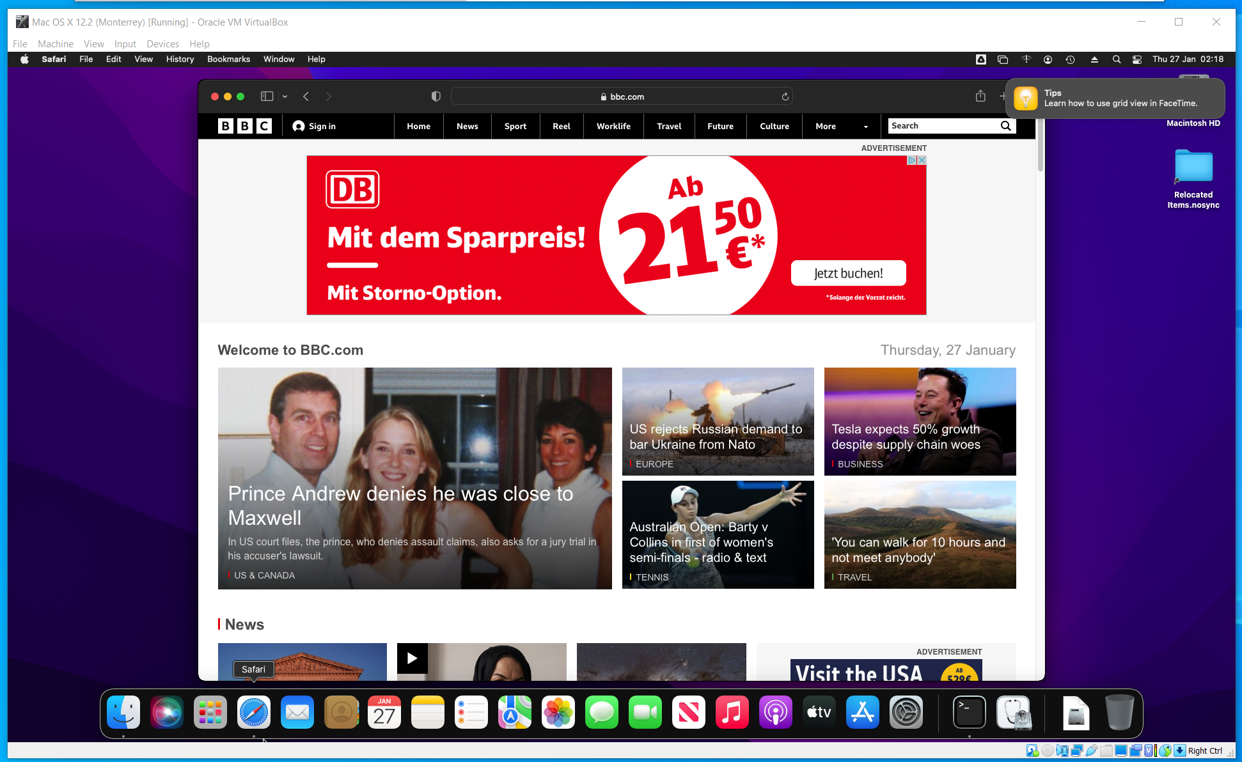This screenshot has height=762, width=1242.
Task: Launch Siri from the Dock
Action: click(167, 712)
